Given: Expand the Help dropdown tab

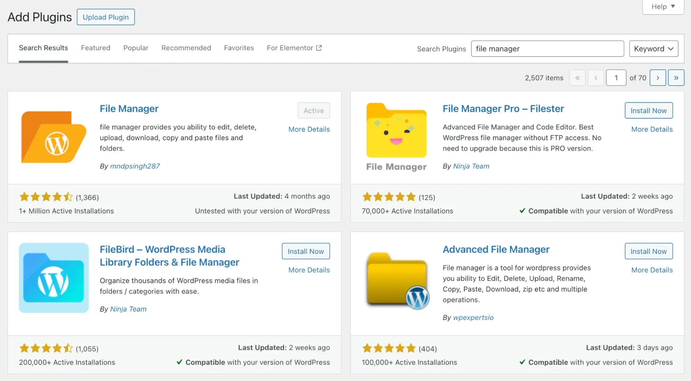Looking at the screenshot, I should click(x=663, y=7).
